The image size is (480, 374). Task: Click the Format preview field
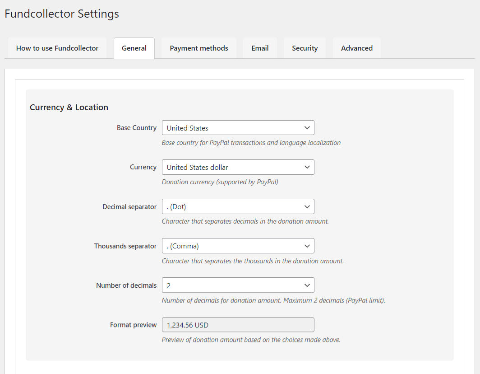click(x=238, y=324)
